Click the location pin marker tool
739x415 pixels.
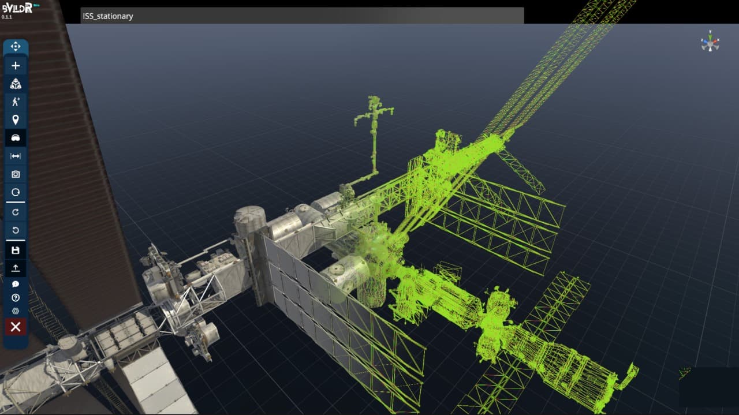pos(16,120)
